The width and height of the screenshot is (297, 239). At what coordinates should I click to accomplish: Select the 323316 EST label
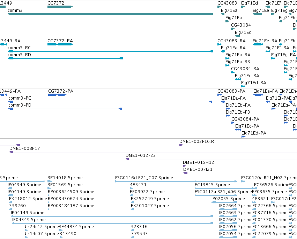(x=139, y=227)
